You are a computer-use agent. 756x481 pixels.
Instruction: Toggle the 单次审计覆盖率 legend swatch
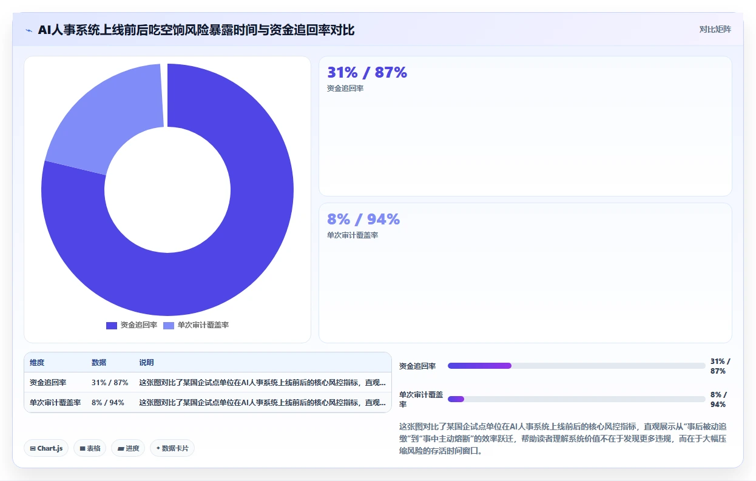pos(169,326)
